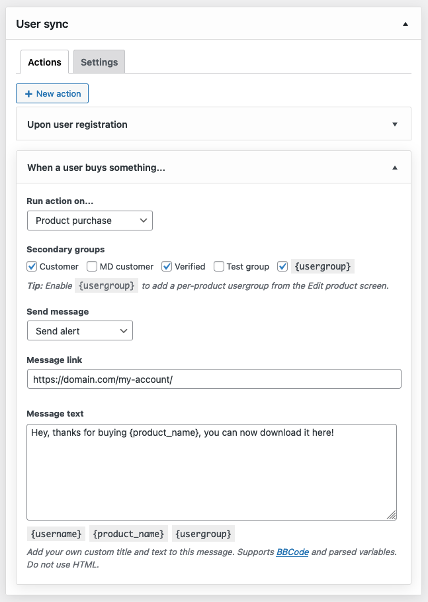This screenshot has height=602, width=428.
Task: Collapse the When a user buys something section
Action: tap(394, 168)
